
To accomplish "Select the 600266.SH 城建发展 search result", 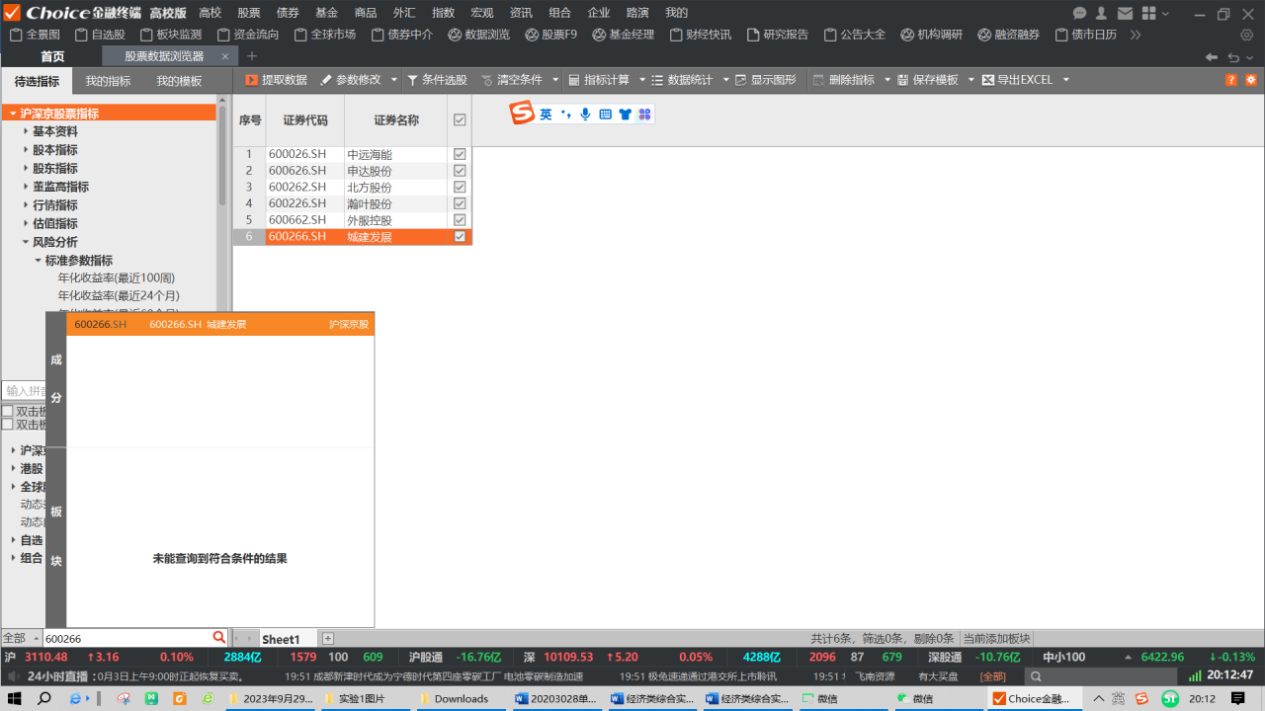I will click(220, 324).
